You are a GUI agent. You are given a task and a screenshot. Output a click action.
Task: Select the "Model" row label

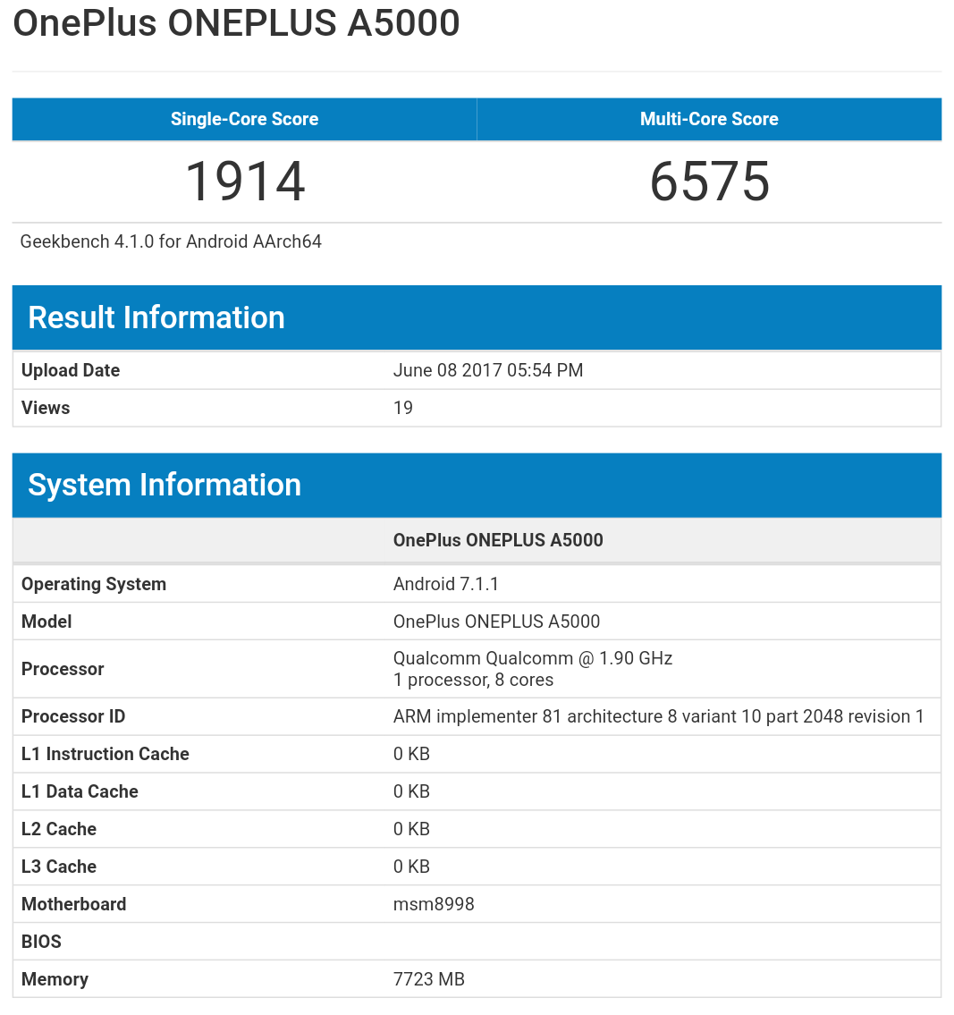[46, 622]
